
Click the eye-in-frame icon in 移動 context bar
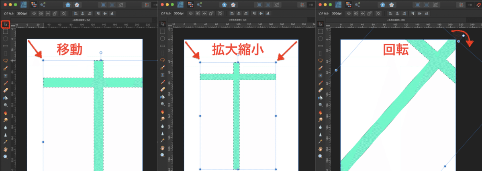point(41,13)
